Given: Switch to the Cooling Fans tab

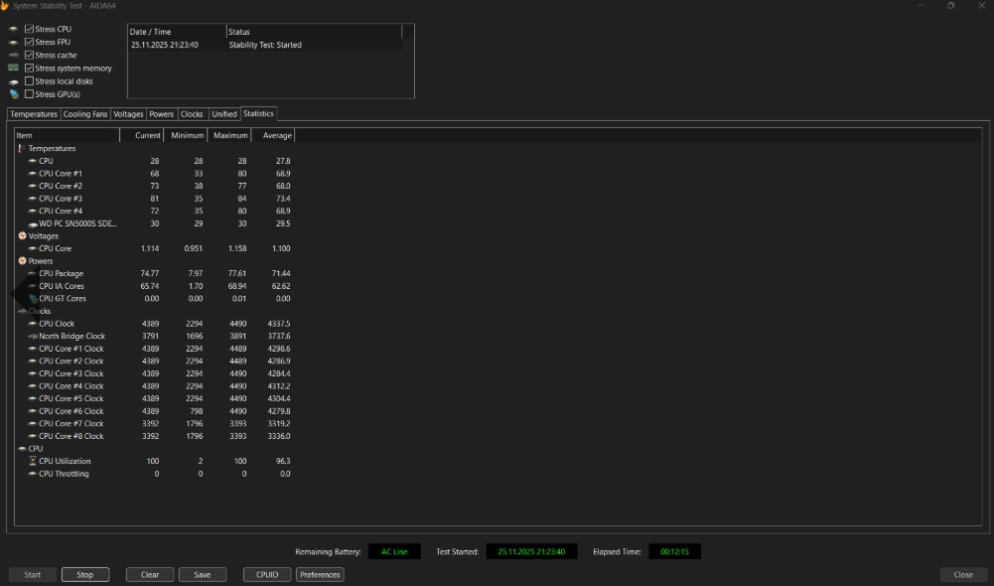Looking at the screenshot, I should click(x=85, y=114).
